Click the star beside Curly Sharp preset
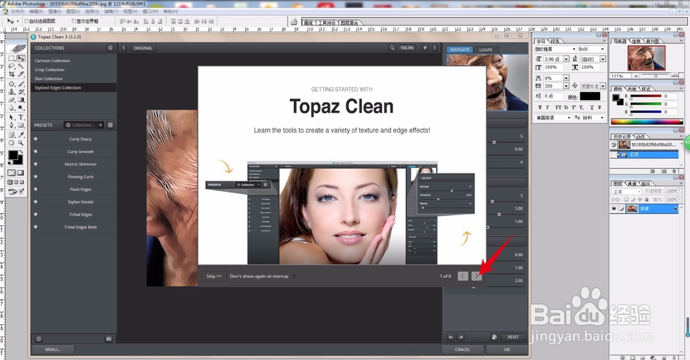Screen dimensions: 690x360 click(36, 139)
